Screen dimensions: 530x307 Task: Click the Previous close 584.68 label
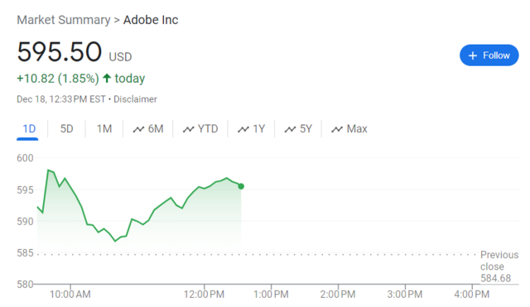coord(499,266)
